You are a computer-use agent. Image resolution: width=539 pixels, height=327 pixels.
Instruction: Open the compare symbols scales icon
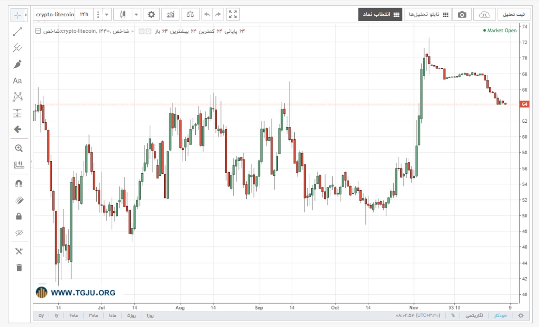[190, 14]
